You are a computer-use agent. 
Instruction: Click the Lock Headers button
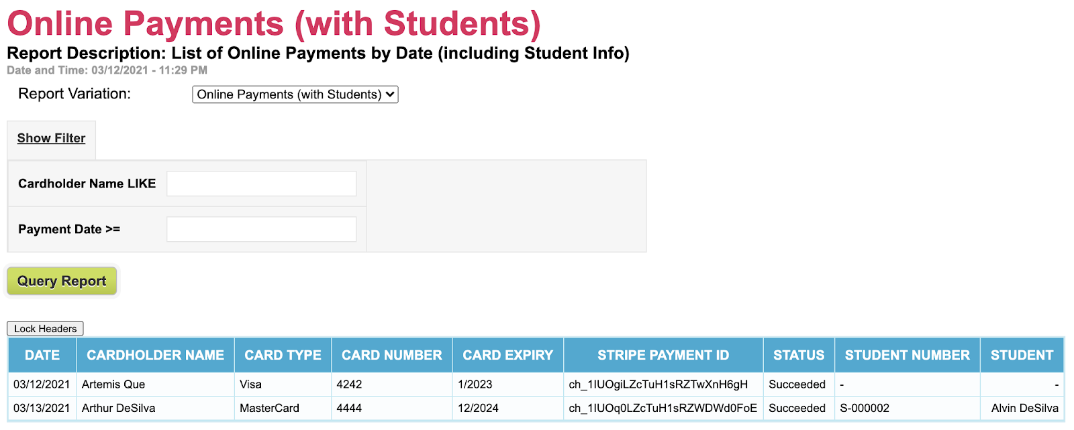tap(45, 328)
